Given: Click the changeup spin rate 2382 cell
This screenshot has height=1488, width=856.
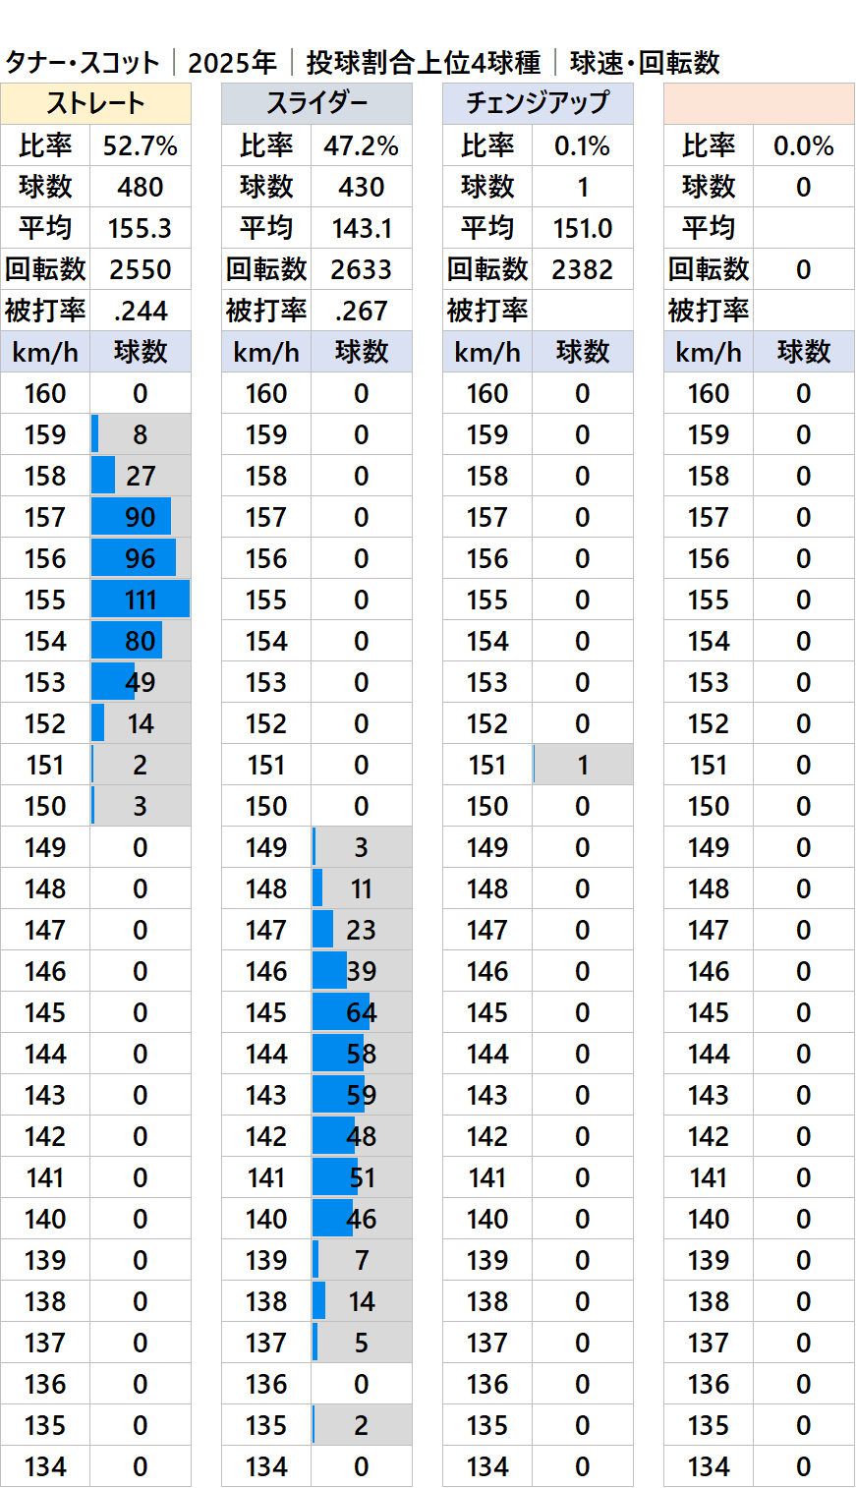Looking at the screenshot, I should click(583, 270).
